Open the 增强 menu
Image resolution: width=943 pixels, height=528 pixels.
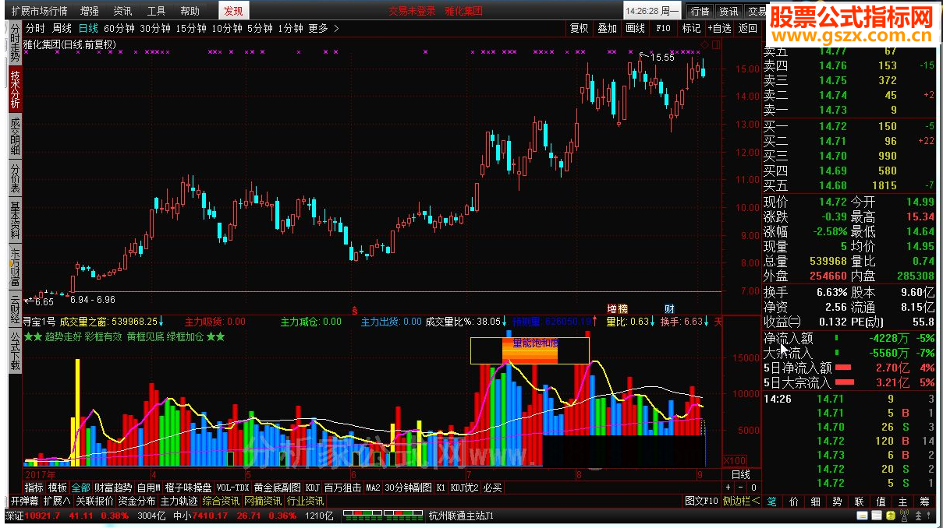click(89, 11)
